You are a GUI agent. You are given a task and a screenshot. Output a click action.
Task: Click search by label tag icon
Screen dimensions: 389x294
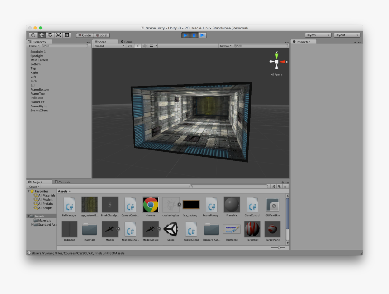280,186
